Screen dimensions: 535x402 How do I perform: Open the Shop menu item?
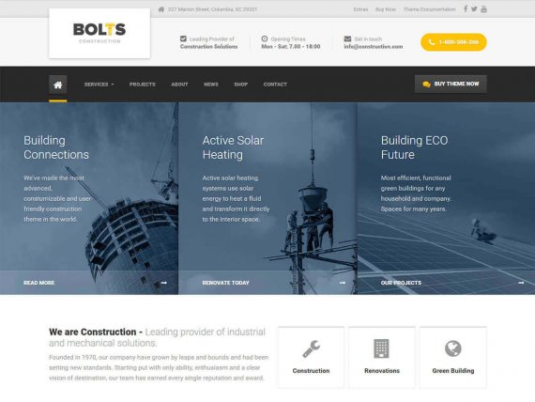click(x=241, y=85)
